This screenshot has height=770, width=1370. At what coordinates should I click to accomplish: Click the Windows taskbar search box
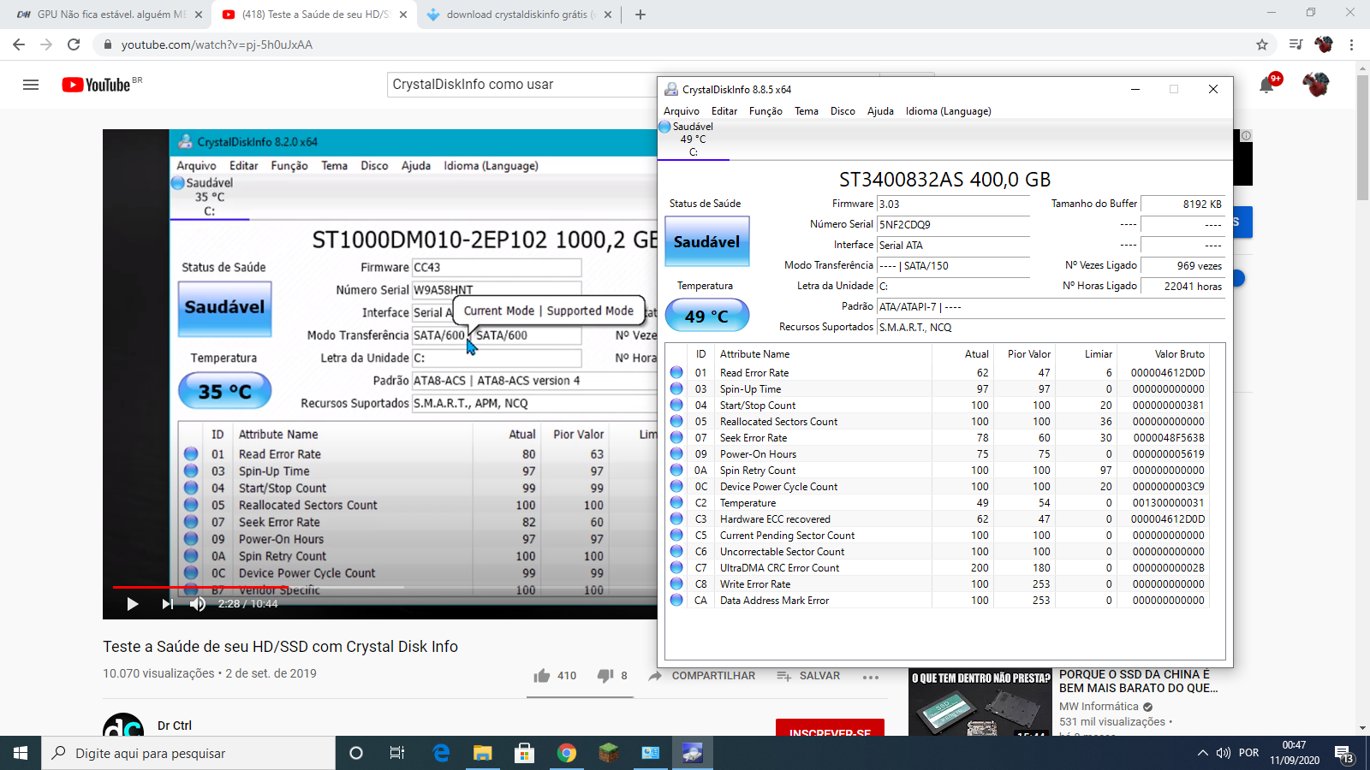188,753
